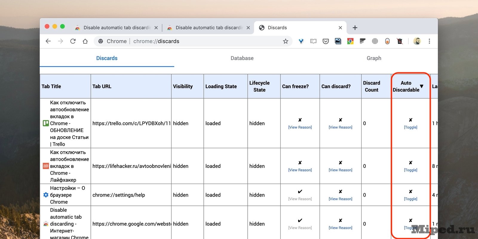The image size is (478, 239).
Task: Click the Настройки – О браузере Chrome title
Action: click(x=68, y=195)
